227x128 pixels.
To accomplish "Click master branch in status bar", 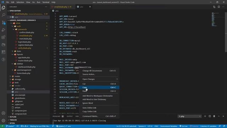I will tap(10, 126).
